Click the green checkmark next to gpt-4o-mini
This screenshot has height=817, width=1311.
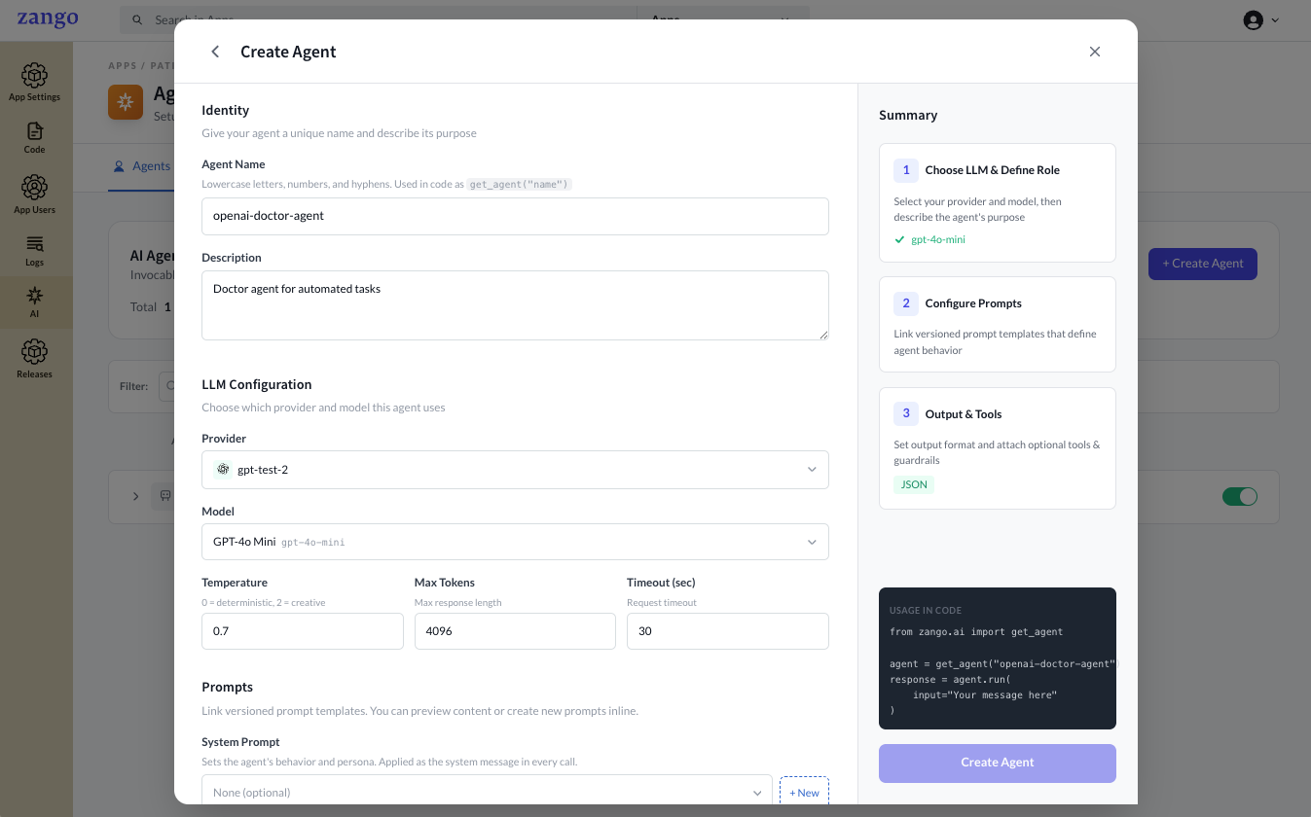coord(899,239)
